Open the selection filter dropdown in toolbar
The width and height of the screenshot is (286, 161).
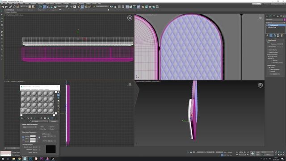tap(24, 7)
